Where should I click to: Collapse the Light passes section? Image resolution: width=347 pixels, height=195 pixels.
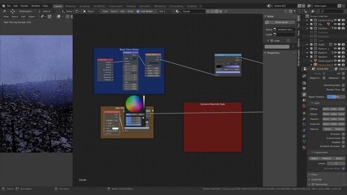coord(312,103)
